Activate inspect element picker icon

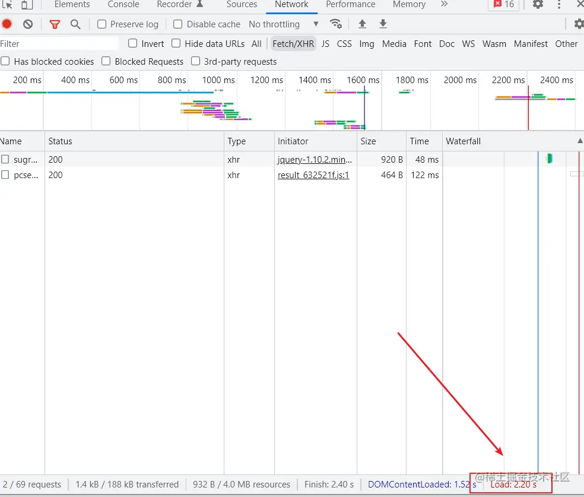pyautogui.click(x=7, y=5)
